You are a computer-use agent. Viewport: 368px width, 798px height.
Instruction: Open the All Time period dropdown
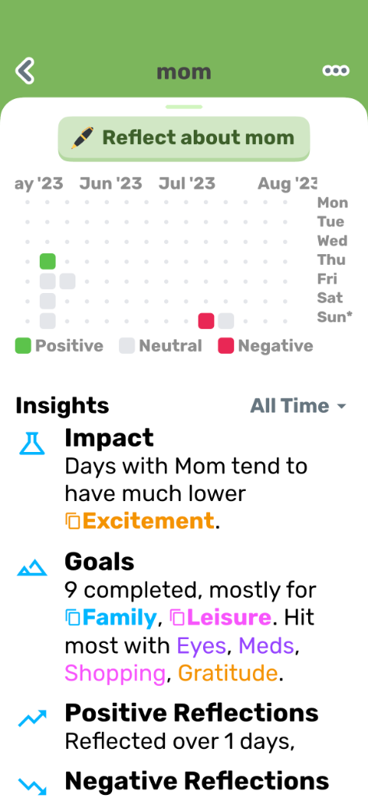click(x=298, y=406)
